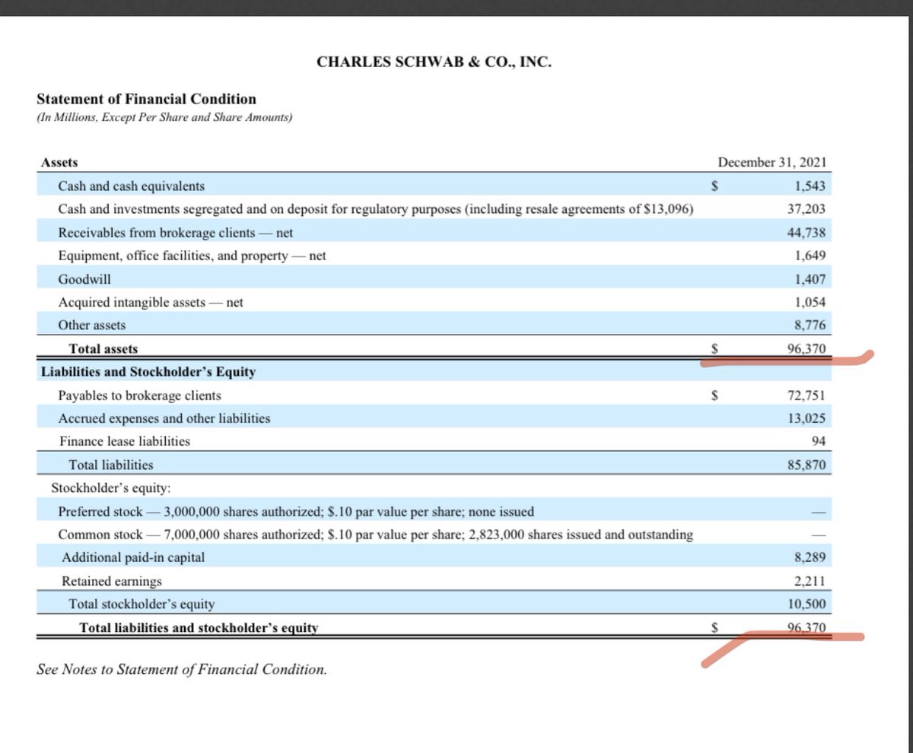This screenshot has width=913, height=753.
Task: Select the 'Preferred stock — 3,000,000 shares' line
Action: (296, 511)
